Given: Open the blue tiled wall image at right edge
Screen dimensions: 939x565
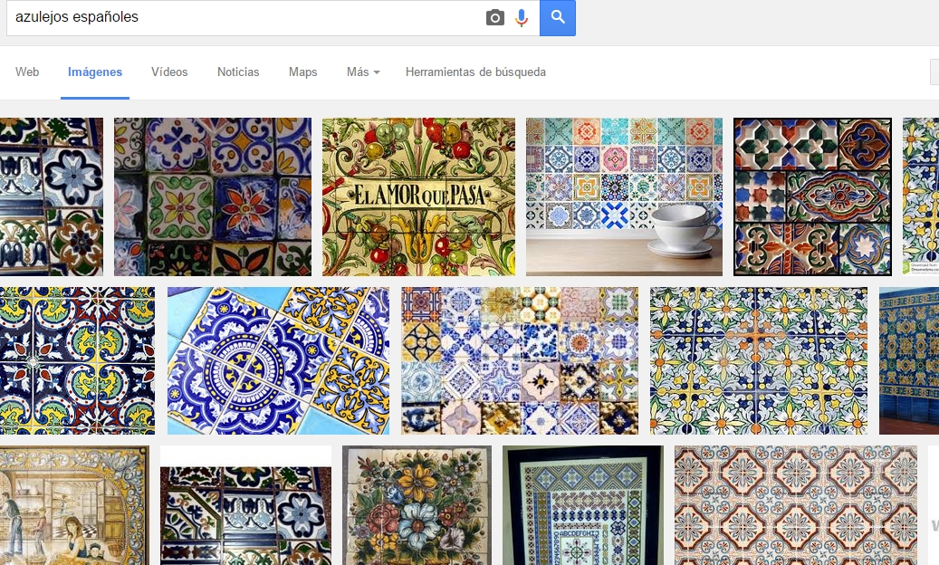Looking at the screenshot, I should click(909, 360).
